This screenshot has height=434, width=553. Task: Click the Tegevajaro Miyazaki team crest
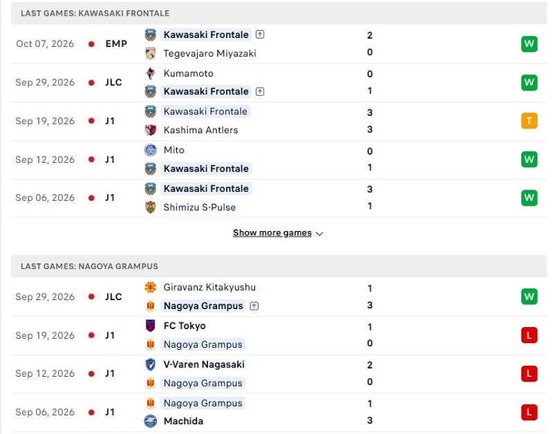click(x=151, y=53)
